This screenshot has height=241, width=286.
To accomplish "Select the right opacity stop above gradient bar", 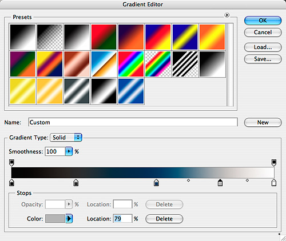I will [274, 163].
